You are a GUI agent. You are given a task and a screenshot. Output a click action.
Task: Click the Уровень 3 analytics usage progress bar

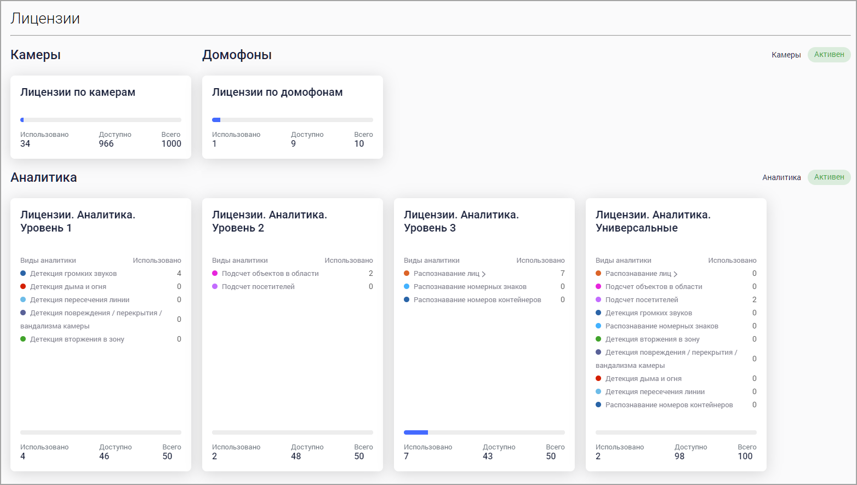point(484,432)
